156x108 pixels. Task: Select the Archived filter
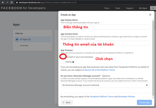tap(21, 45)
